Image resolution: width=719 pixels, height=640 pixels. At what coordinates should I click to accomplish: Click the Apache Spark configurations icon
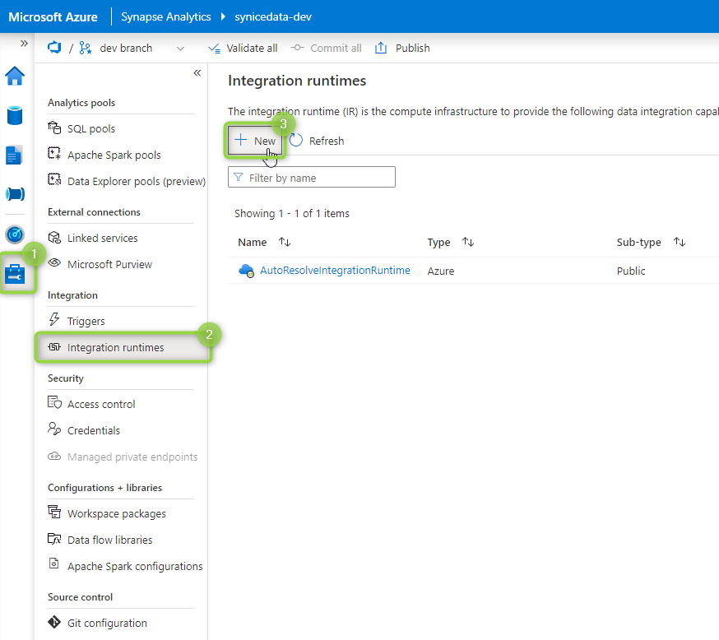[x=54, y=563]
